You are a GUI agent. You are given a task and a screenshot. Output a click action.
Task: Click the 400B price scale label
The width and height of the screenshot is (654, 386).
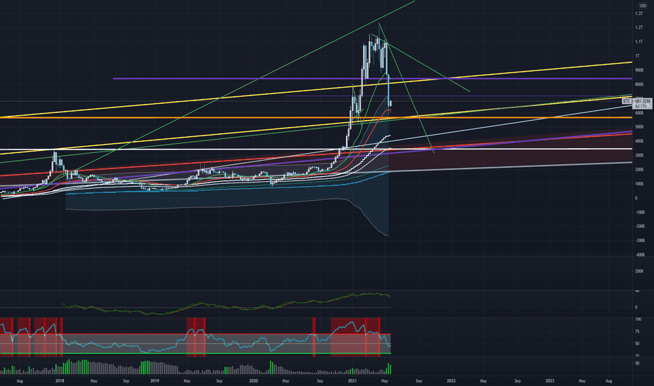pos(639,141)
